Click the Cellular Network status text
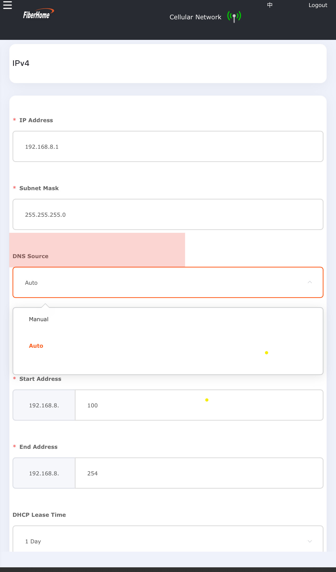The image size is (336, 572). (195, 17)
